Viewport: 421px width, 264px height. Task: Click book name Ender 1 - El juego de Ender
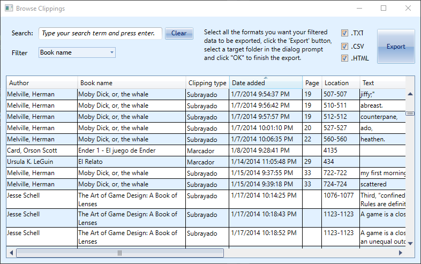tap(132, 150)
